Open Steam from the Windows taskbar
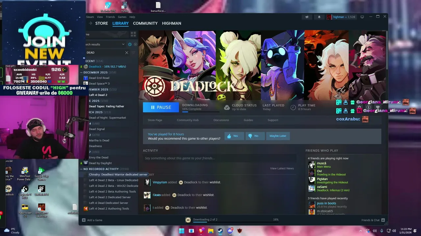Screen dimensions: 421x236 pos(220,231)
